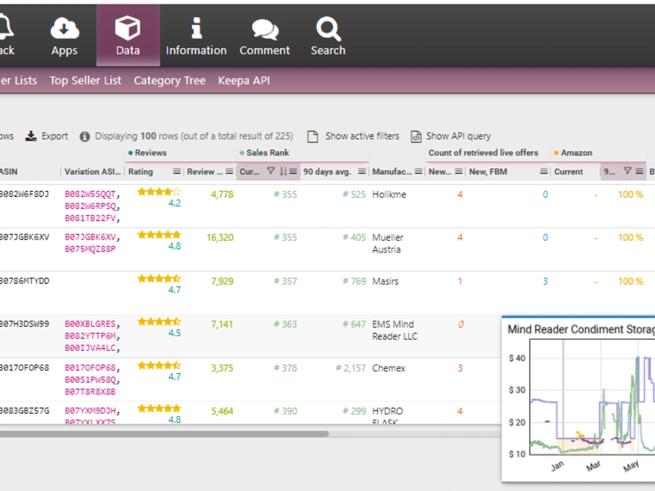Open 90 days avg. column menu icon

point(362,172)
